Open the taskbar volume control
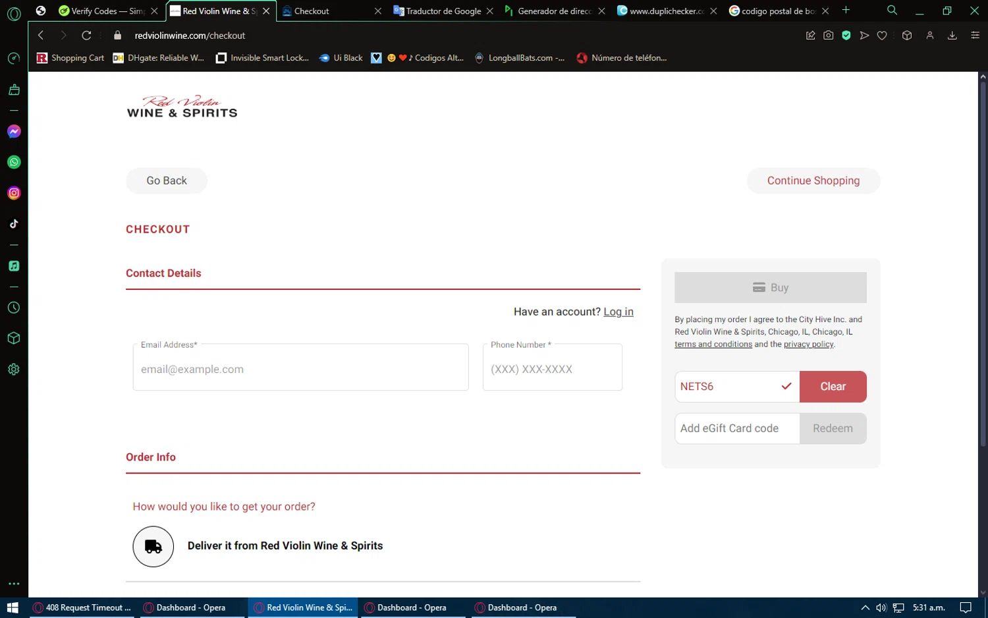Viewport: 988px width, 618px height. pos(881,607)
